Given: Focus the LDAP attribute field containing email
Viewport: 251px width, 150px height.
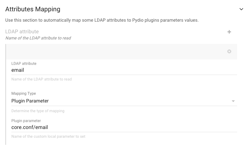Looking at the screenshot, I should click(124, 70).
